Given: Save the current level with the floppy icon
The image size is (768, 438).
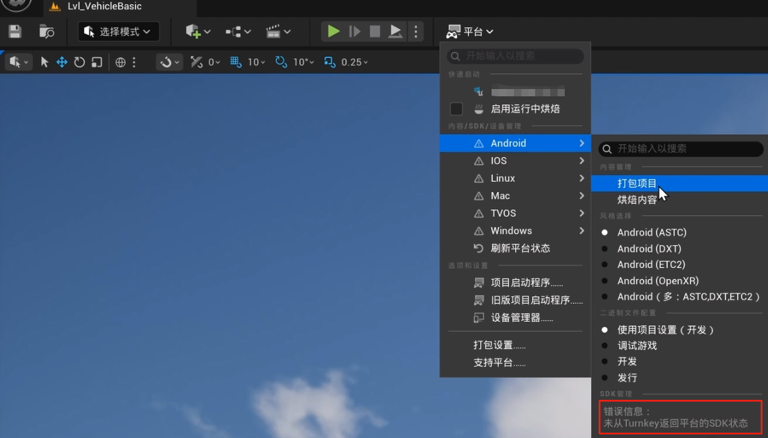Looking at the screenshot, I should 15,32.
